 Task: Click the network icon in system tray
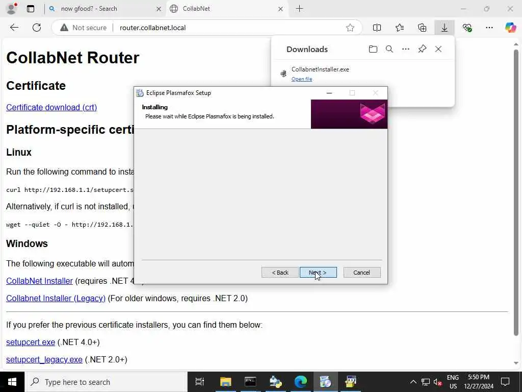coord(426,382)
